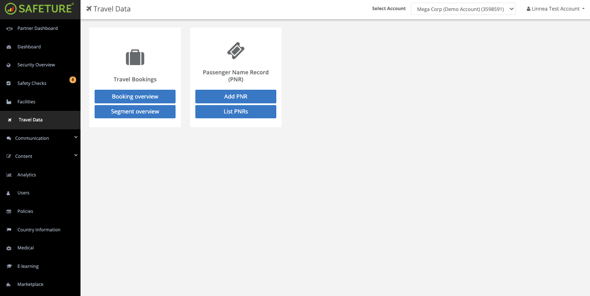Viewport: 590px width, 296px height.
Task: Click the Policies list icon
Action: [9, 212]
